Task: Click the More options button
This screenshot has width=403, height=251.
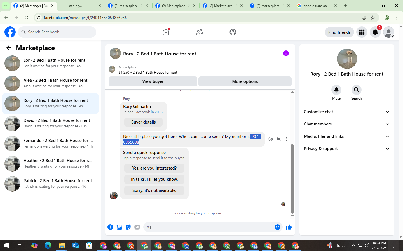Action: [245, 81]
